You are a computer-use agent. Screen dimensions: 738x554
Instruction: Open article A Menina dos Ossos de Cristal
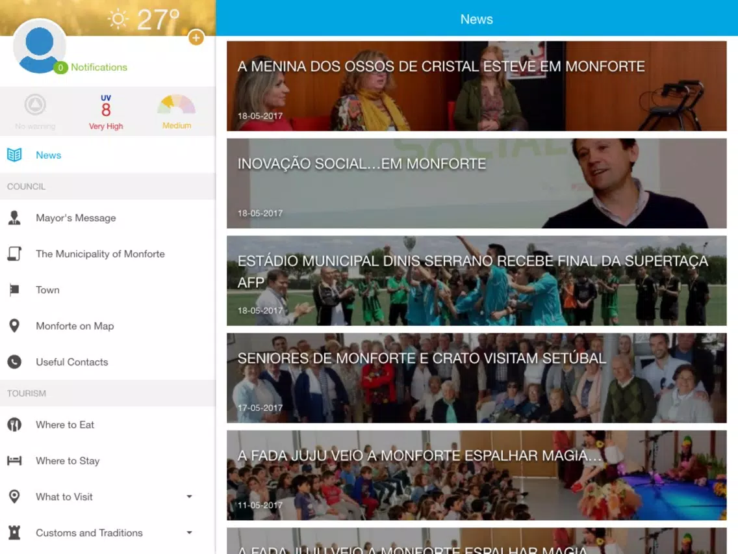click(x=476, y=86)
